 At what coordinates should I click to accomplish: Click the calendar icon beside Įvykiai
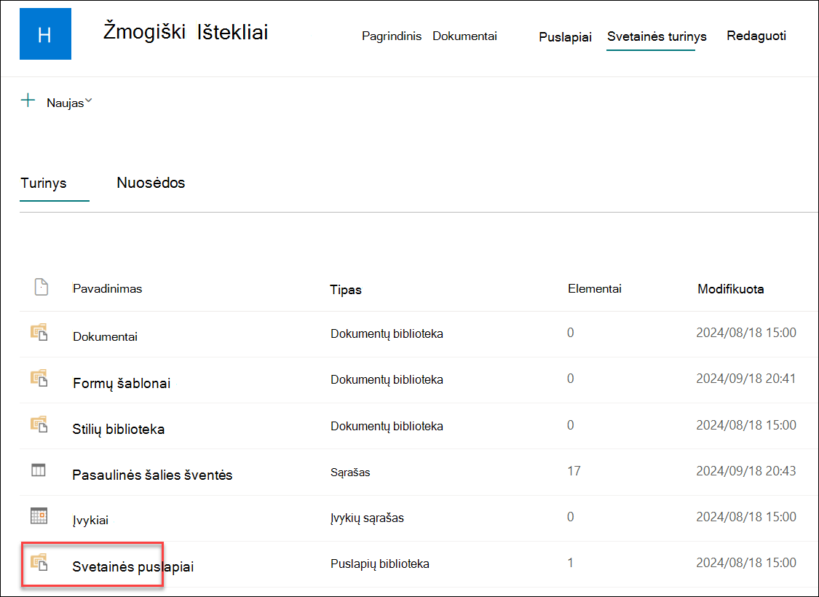[39, 516]
